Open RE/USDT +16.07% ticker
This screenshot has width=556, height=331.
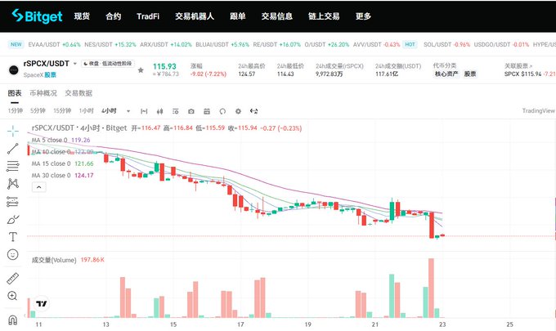point(277,45)
